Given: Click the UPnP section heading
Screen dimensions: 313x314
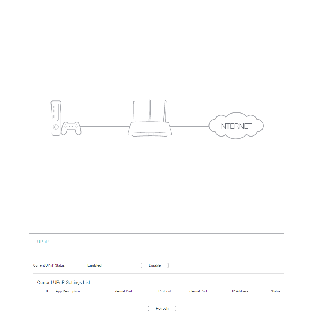Looking at the screenshot, I should click(43, 241).
